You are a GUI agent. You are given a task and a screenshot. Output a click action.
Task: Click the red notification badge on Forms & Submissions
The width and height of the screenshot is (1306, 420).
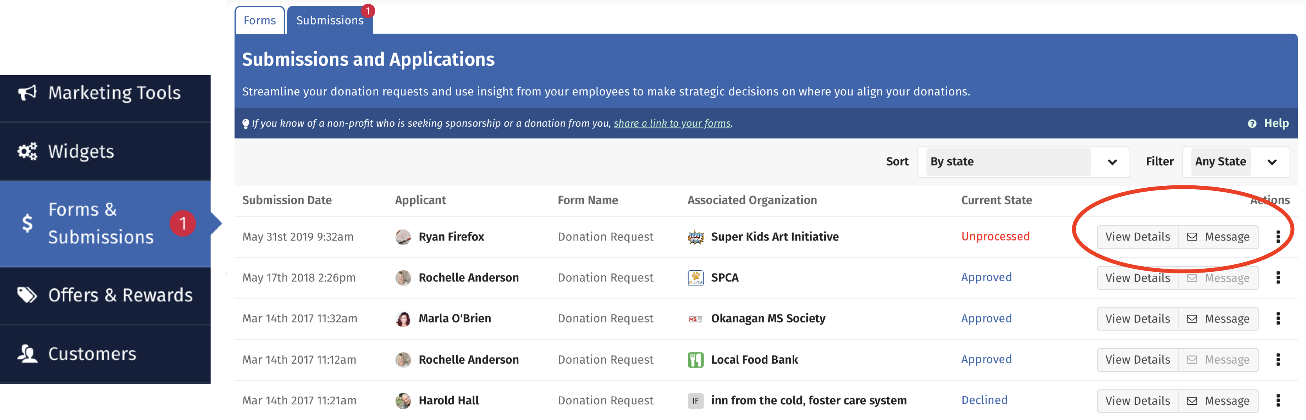point(182,223)
